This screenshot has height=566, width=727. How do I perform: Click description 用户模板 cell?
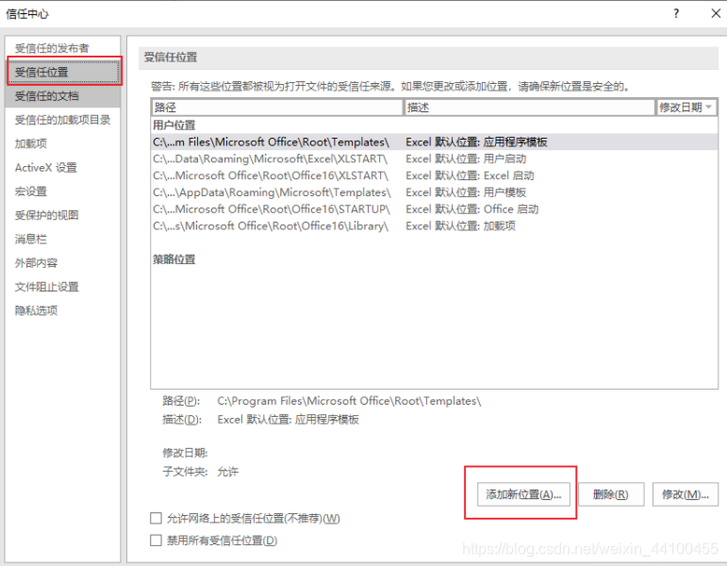pyautogui.click(x=466, y=192)
